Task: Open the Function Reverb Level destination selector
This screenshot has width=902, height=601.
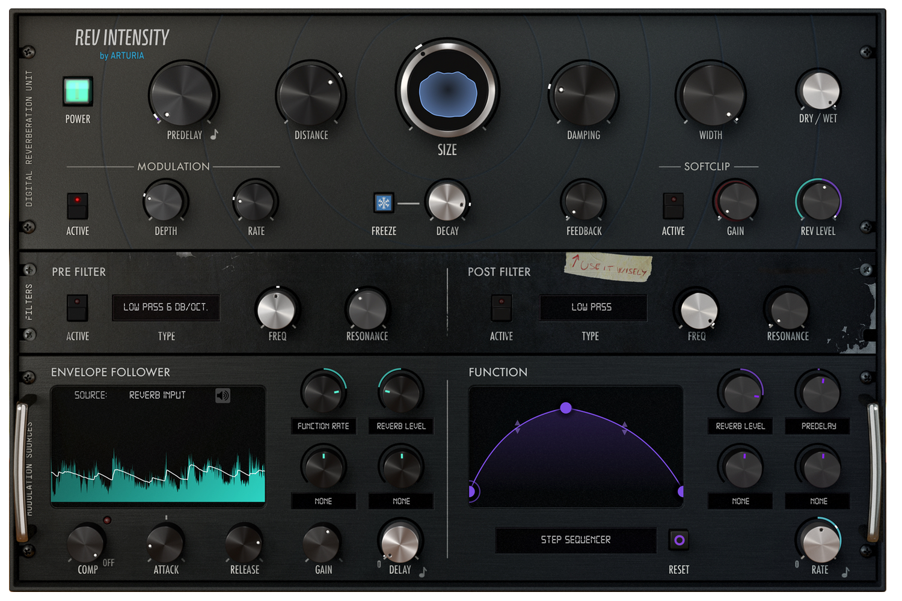Action: pyautogui.click(x=740, y=426)
